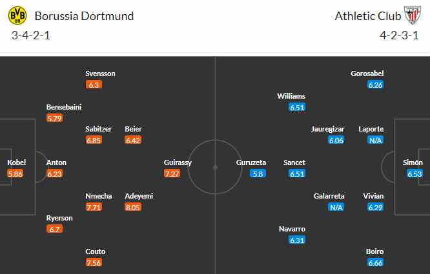Click Williams' 6.51 rating badge
This screenshot has width=430, height=274.
pyautogui.click(x=297, y=107)
